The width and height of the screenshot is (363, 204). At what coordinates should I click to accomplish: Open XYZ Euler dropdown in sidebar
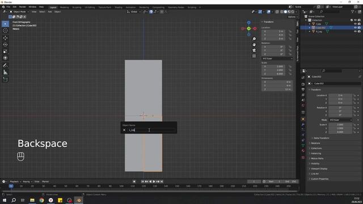point(277,59)
